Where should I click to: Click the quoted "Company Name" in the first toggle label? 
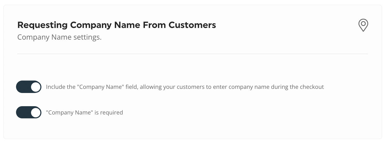[101, 87]
